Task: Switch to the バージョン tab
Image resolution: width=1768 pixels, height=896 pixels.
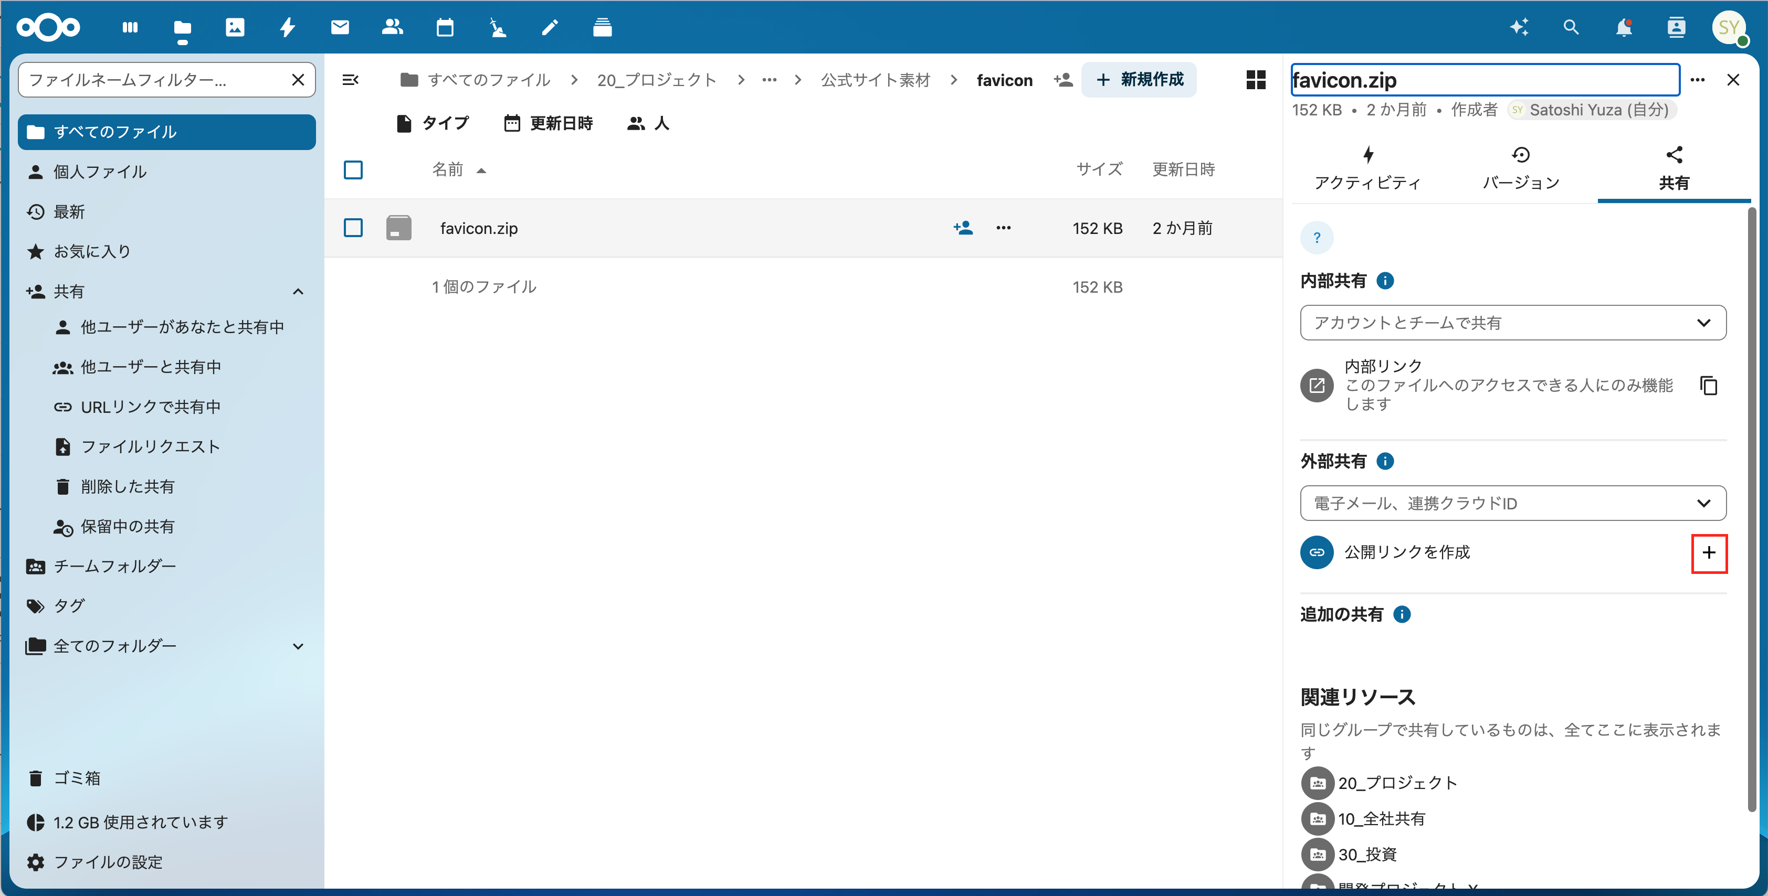Action: coord(1520,167)
